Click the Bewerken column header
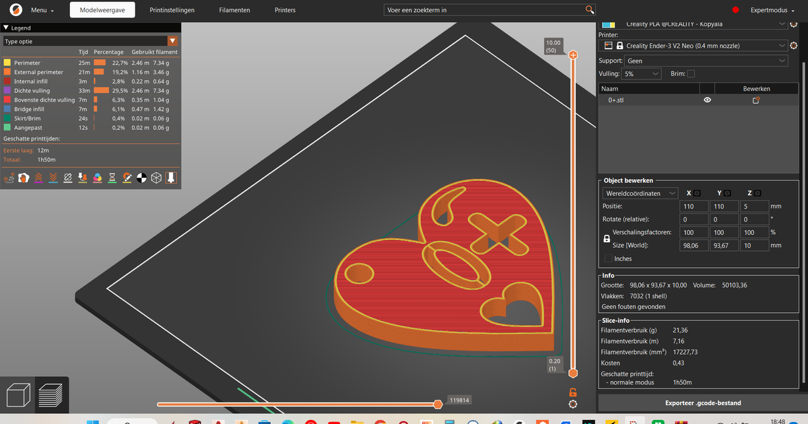 pos(756,88)
